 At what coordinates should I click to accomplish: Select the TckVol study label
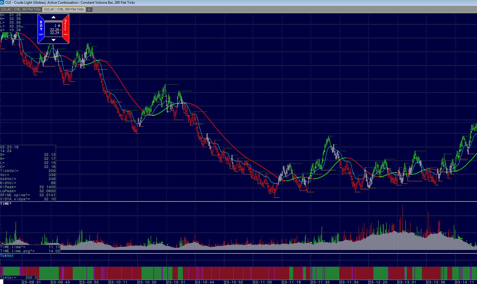coord(7,256)
